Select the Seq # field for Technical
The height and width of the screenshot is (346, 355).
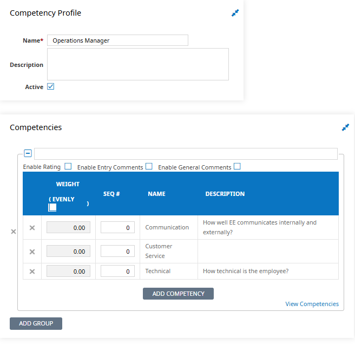[118, 272]
